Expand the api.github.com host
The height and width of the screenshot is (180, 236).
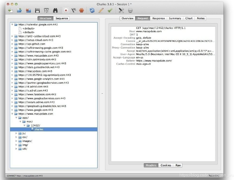[12, 44]
